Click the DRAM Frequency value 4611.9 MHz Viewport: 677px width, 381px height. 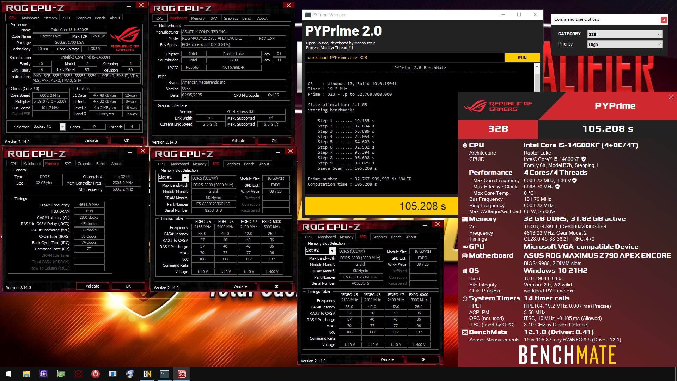89,205
